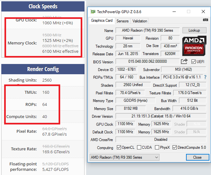Image resolution: width=211 pixels, height=175 pixels.
Task: Click the GPU field showing Hawaii
Action: [x=128, y=38]
